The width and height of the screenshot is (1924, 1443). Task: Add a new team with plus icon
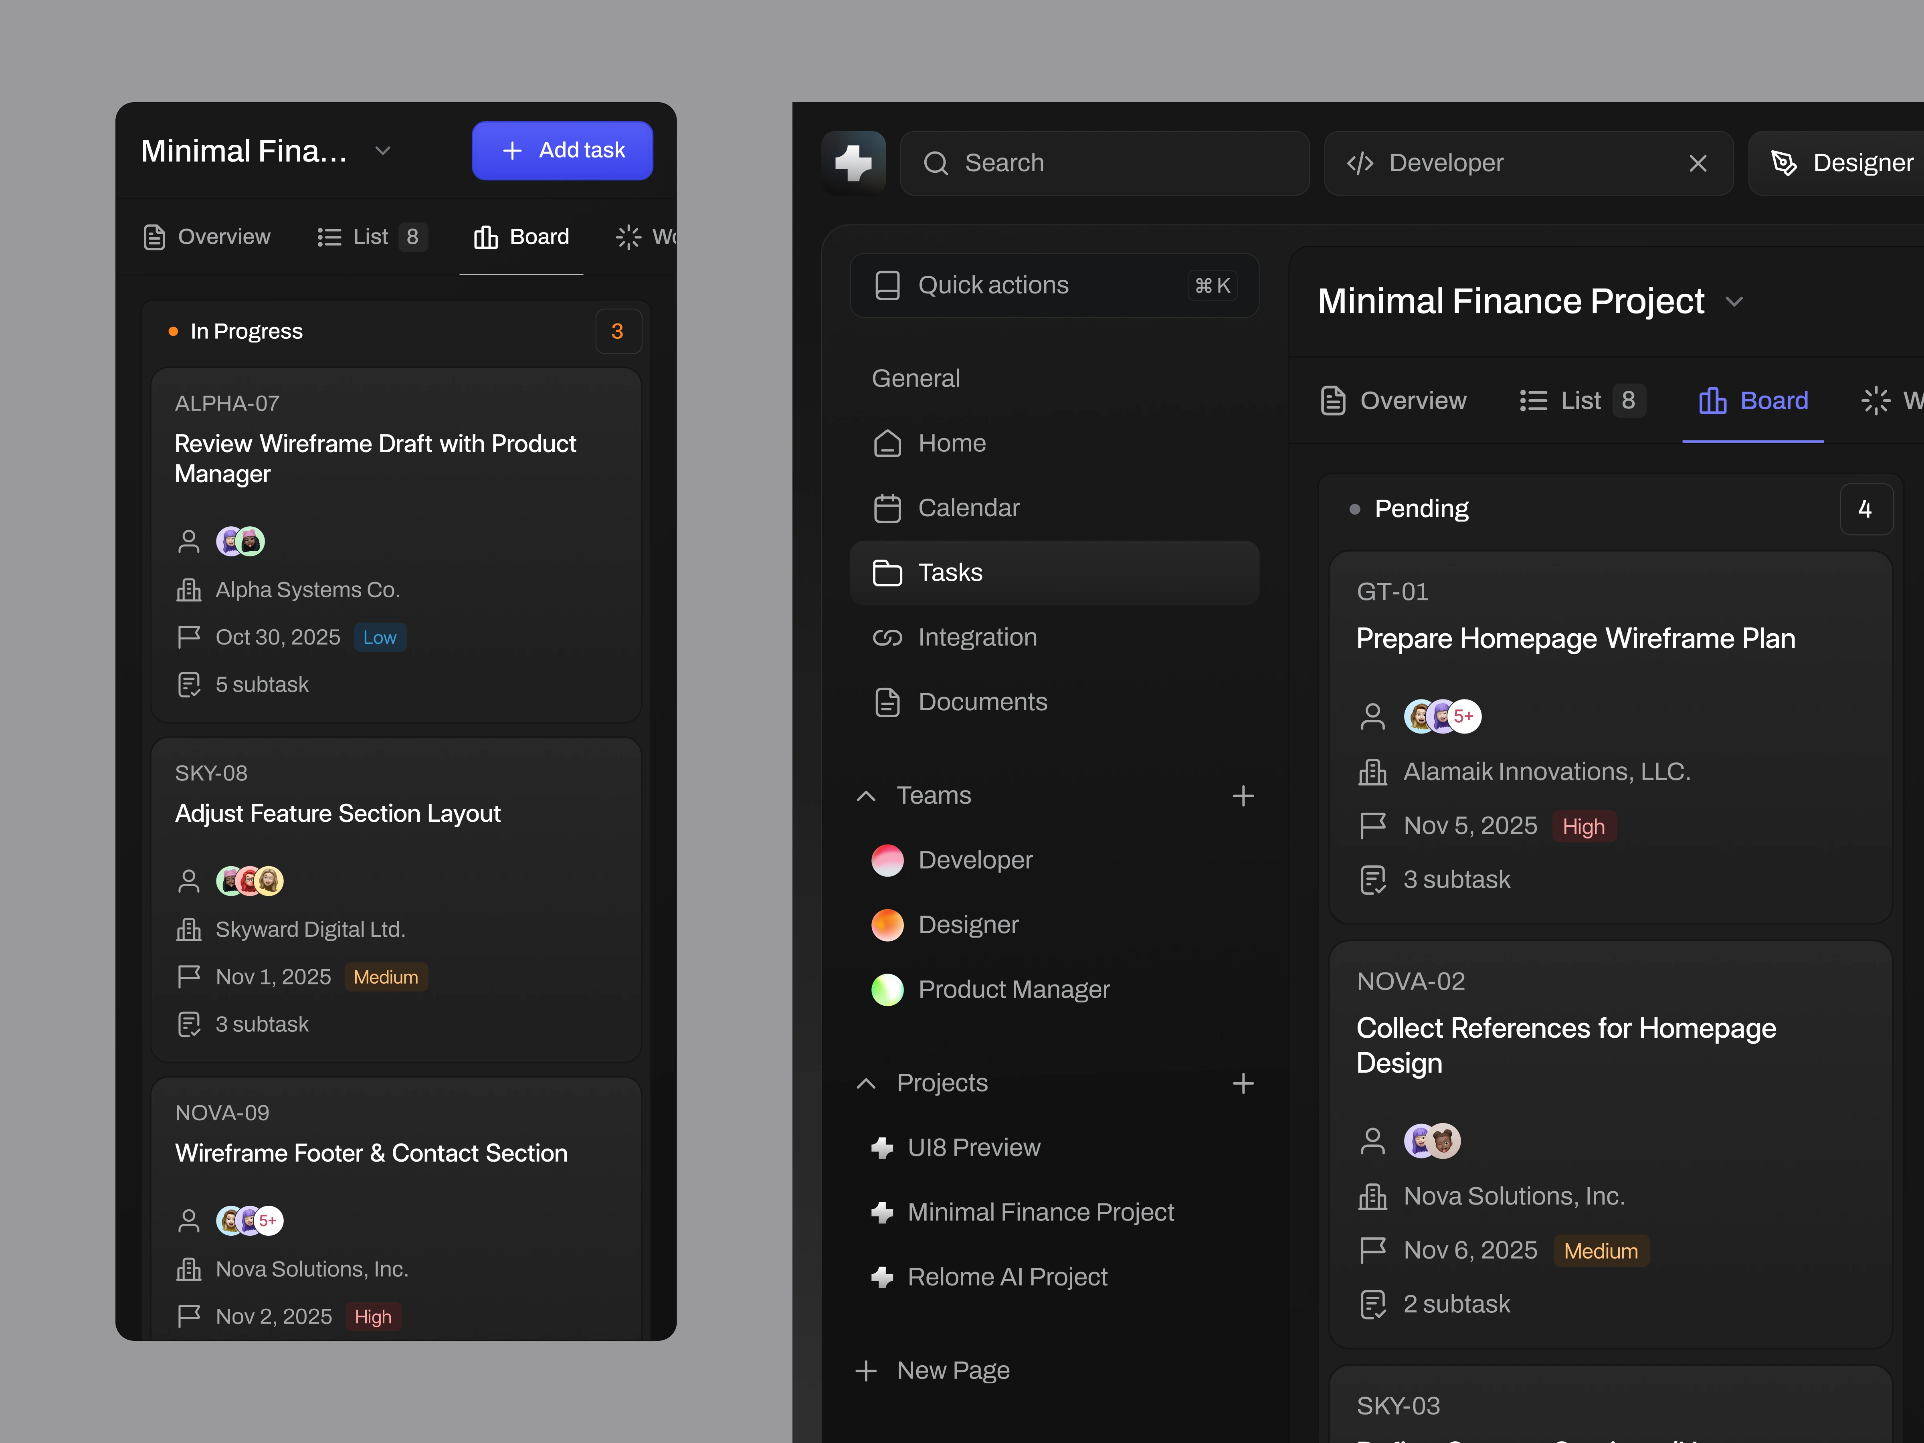tap(1243, 796)
